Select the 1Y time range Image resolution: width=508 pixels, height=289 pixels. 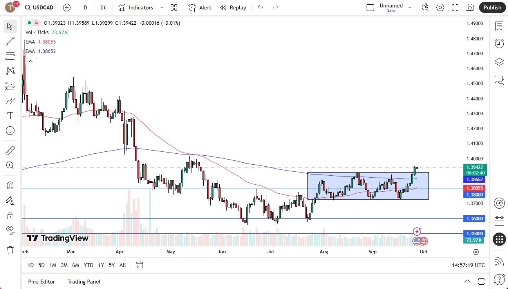click(x=101, y=265)
